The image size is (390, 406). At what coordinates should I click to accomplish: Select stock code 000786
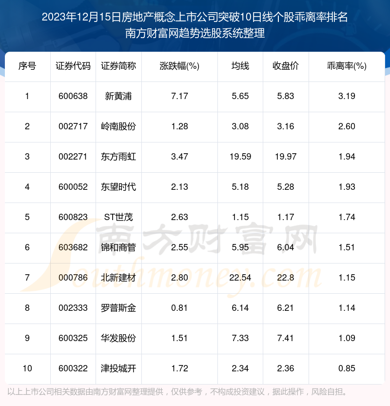[x=73, y=278]
